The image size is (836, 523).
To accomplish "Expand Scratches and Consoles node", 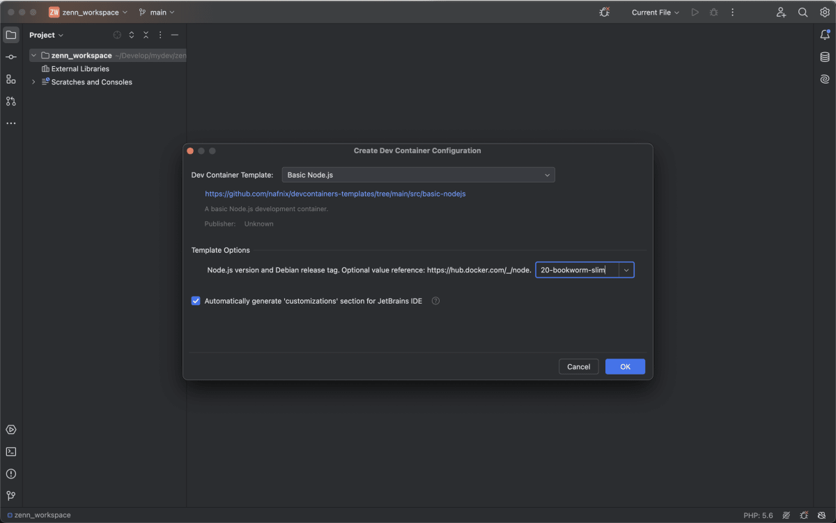I will click(x=33, y=82).
